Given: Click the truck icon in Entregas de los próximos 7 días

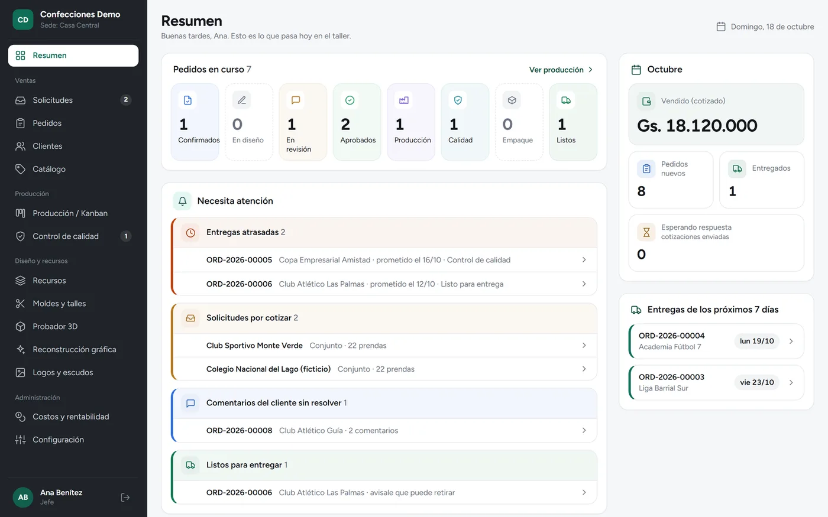Looking at the screenshot, I should 636,310.
